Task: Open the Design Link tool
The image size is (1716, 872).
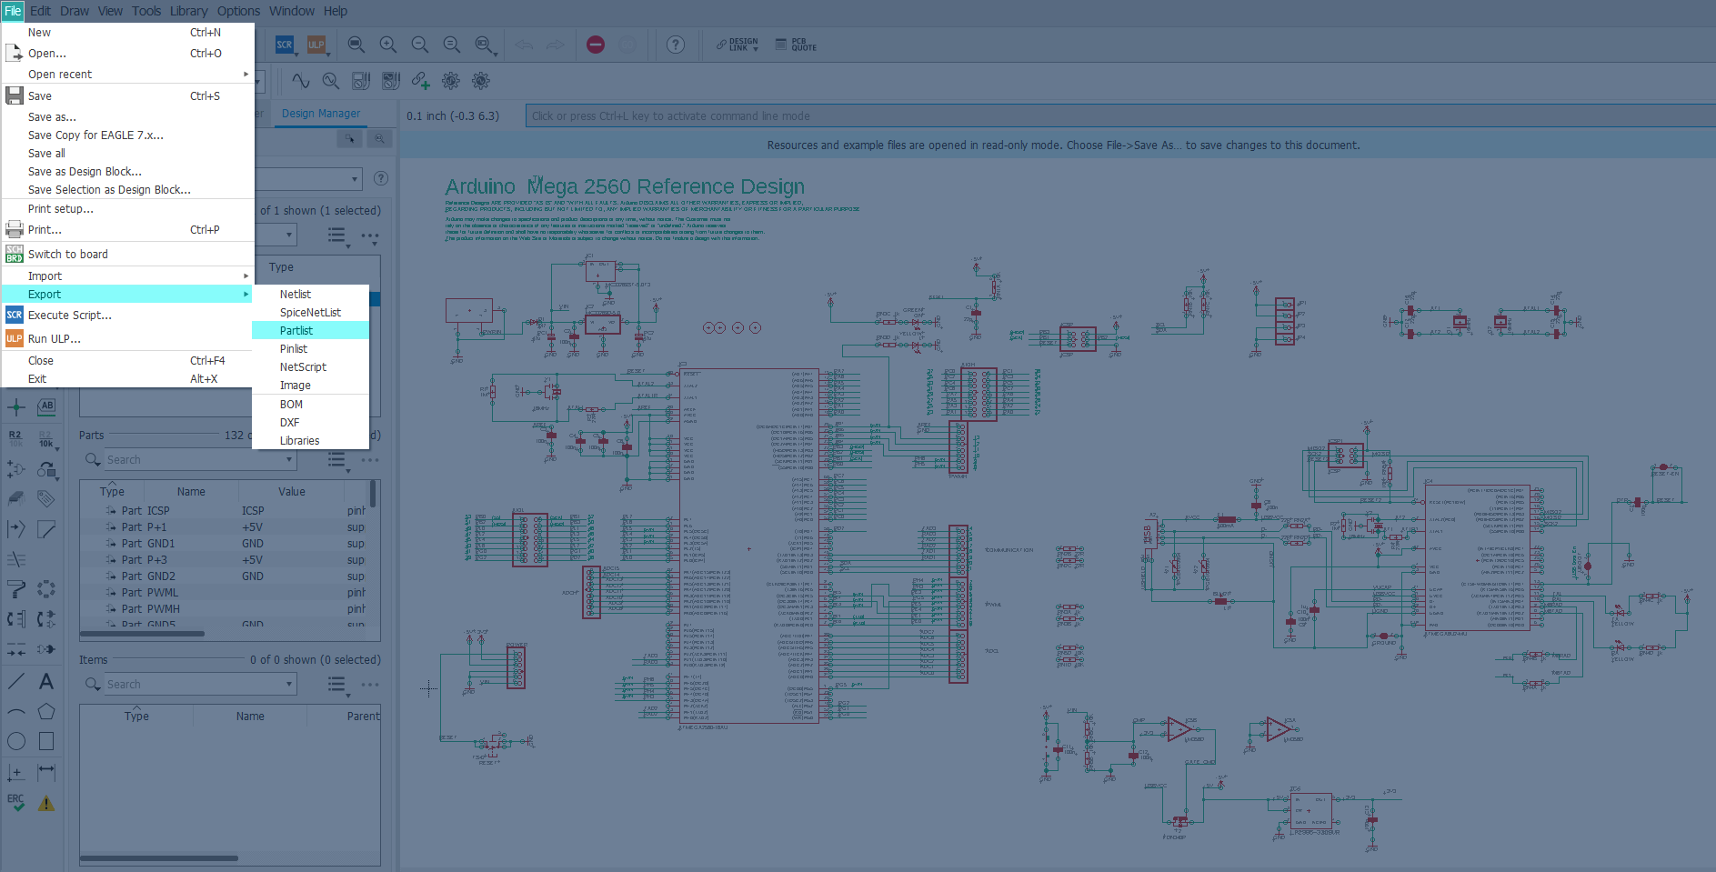Action: click(738, 45)
